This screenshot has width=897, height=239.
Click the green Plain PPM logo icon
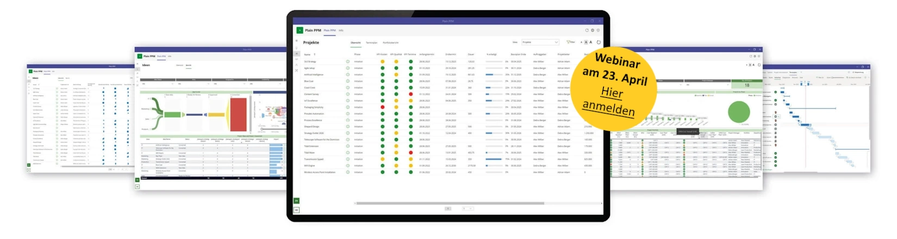[x=300, y=30]
